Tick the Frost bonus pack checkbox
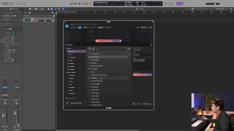 (68, 82)
